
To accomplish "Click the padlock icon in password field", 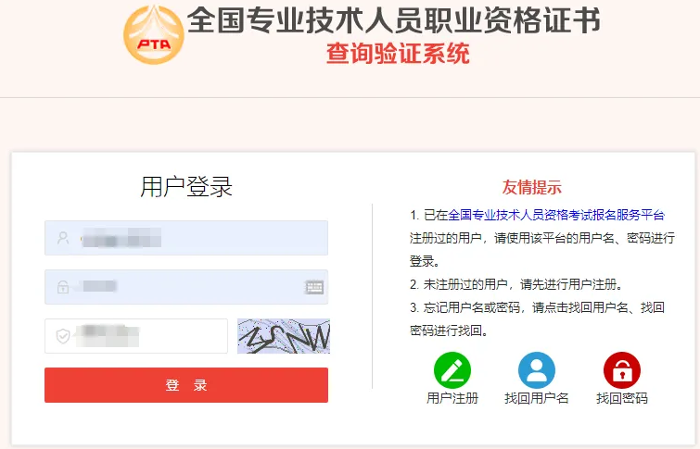I will coord(63,287).
